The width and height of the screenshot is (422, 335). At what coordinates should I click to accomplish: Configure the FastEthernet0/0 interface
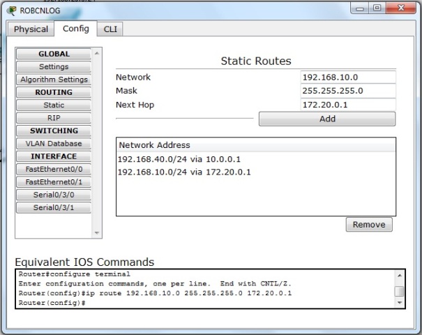point(54,169)
